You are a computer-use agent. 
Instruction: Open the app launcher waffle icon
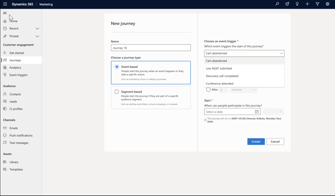tap(5, 4)
